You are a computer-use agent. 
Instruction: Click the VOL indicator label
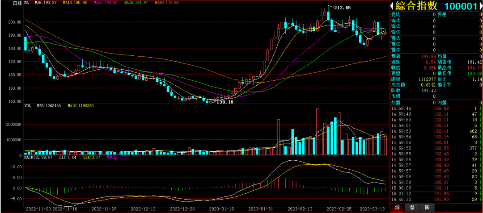[27, 106]
